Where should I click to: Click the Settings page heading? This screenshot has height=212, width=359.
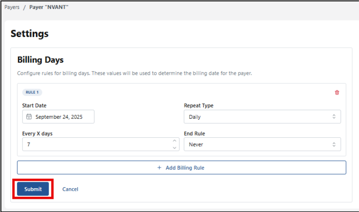coord(29,33)
